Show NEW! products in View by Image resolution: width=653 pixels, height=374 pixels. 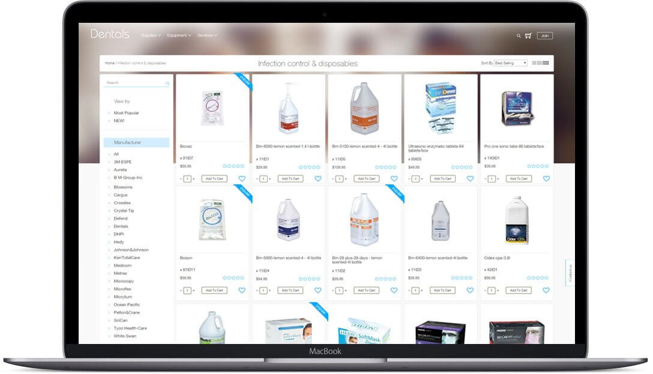[x=119, y=121]
